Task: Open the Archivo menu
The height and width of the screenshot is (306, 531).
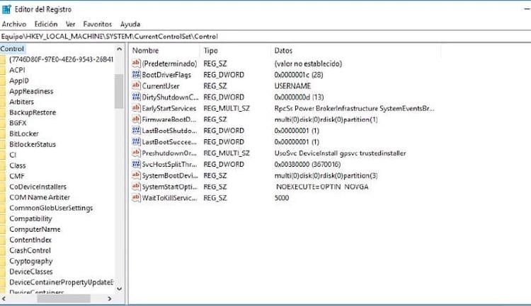Action: (x=14, y=24)
